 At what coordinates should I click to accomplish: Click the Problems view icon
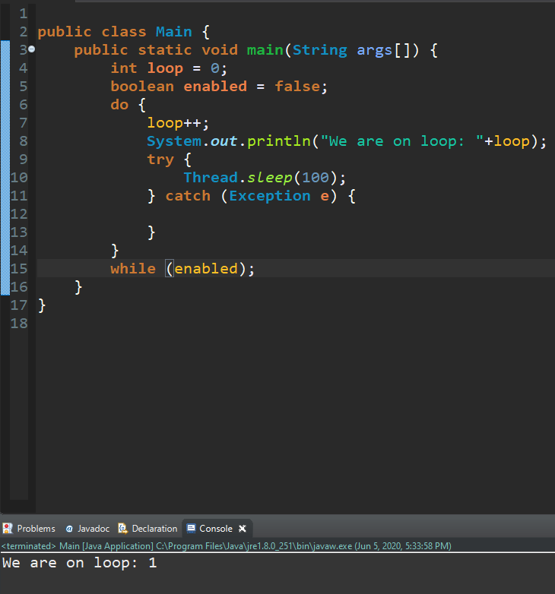click(8, 529)
